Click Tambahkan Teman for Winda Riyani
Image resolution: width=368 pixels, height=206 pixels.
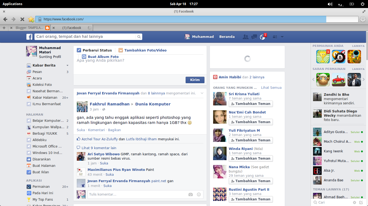click(x=251, y=159)
